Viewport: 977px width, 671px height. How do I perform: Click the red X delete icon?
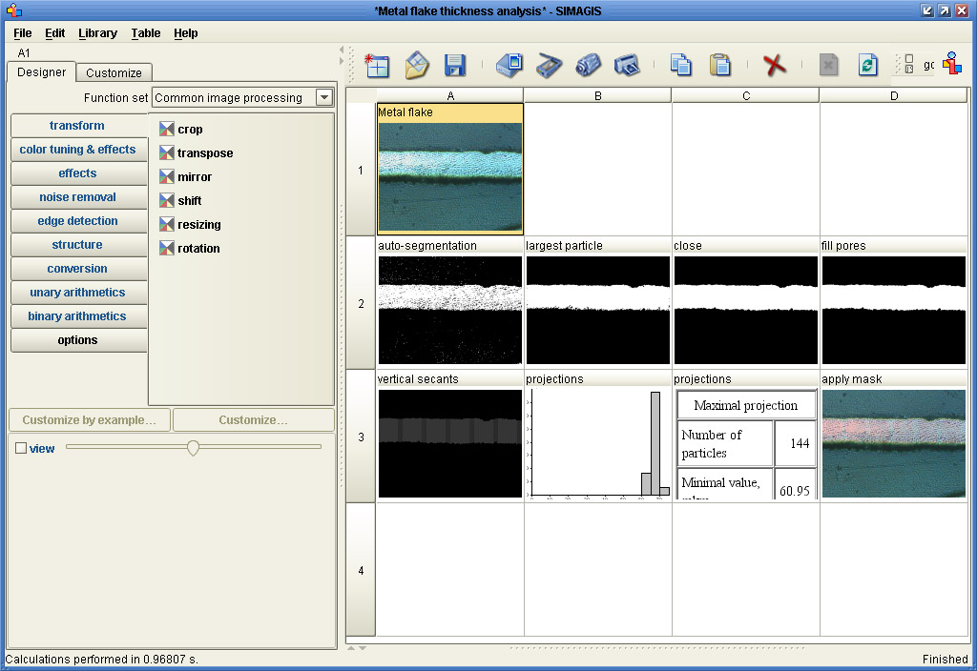click(775, 65)
